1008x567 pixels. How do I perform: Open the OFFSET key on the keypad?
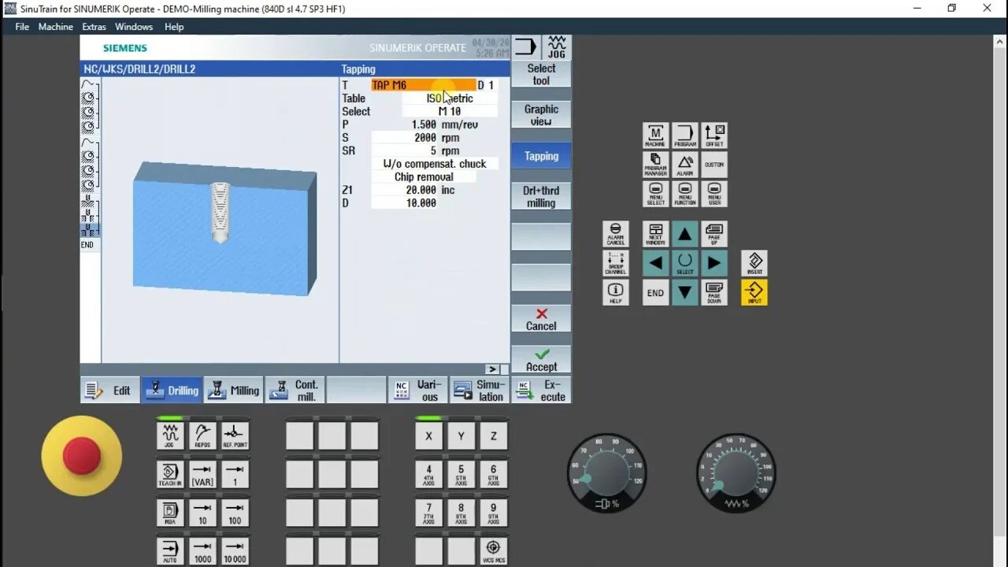point(714,135)
